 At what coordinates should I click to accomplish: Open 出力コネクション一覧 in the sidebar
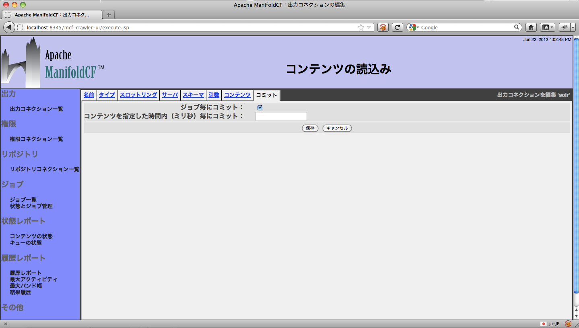point(36,109)
